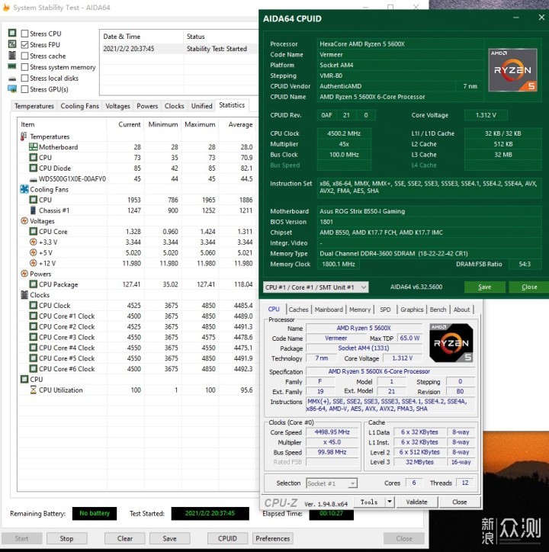Open the Socket #1 selection dropdown in CPU-Z
Image resolution: width=549 pixels, height=552 pixels.
(x=332, y=483)
